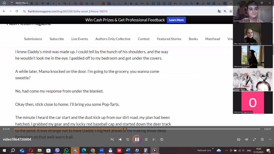The width and height of the screenshot is (274, 154).
Task: Click the translate page icon in the address bar
Action: [219, 11]
